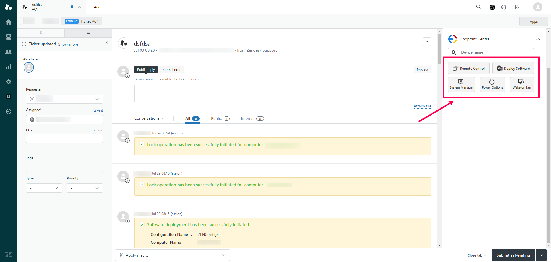The image size is (551, 262).
Task: Click System Manager in the Endpoint Central panel
Action: pyautogui.click(x=461, y=84)
